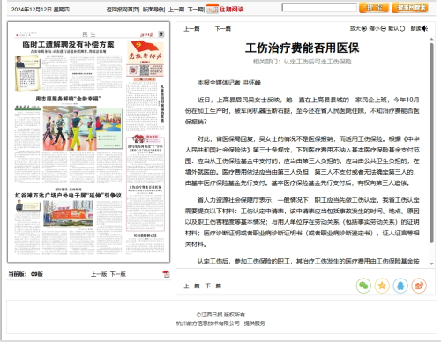Open story 红谷滩万达广场户外电子屏 on page
Viewport: 441px width, 342px height.
coord(68,195)
